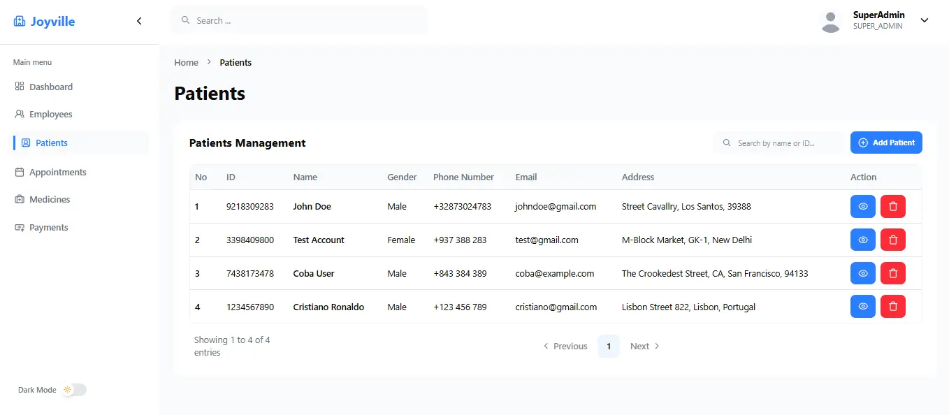This screenshot has width=949, height=415.
Task: Select page 1 in pagination
Action: (x=608, y=346)
